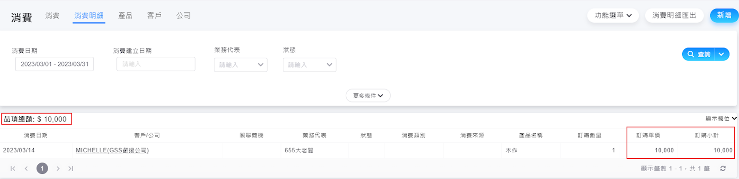This screenshot has height=179, width=739.
Task: Click 消費明細匯出 export button
Action: [674, 15]
